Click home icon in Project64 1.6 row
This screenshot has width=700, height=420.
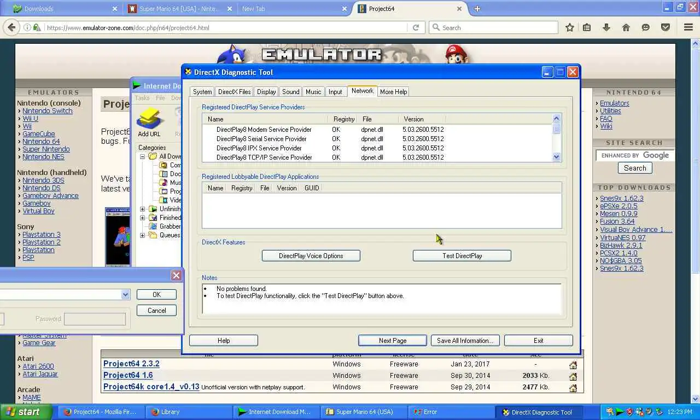coord(573,376)
